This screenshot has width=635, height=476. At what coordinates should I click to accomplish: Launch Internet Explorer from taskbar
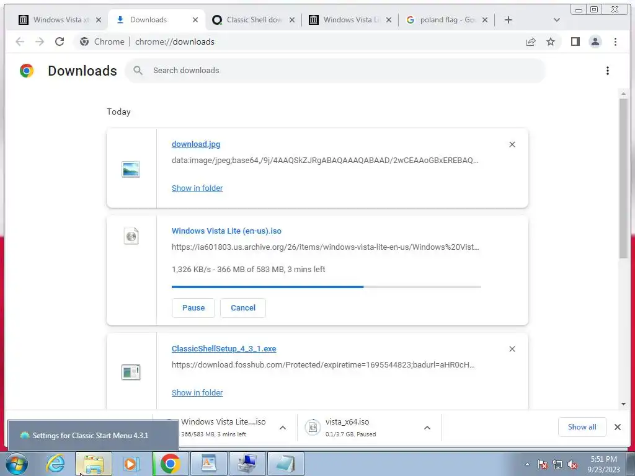(x=55, y=464)
